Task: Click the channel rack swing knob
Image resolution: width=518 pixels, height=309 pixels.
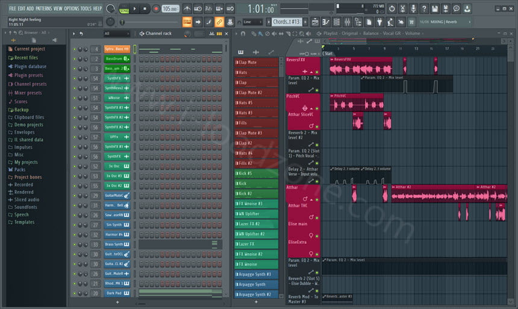Action: point(187,34)
